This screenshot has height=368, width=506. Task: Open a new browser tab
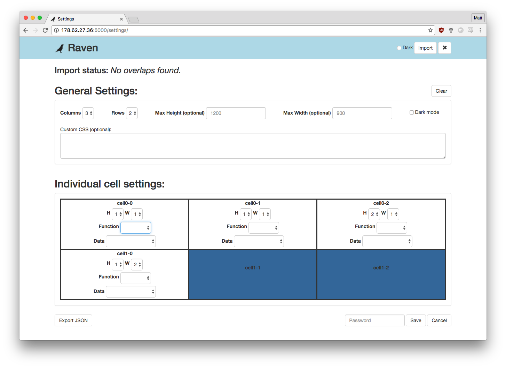point(133,19)
